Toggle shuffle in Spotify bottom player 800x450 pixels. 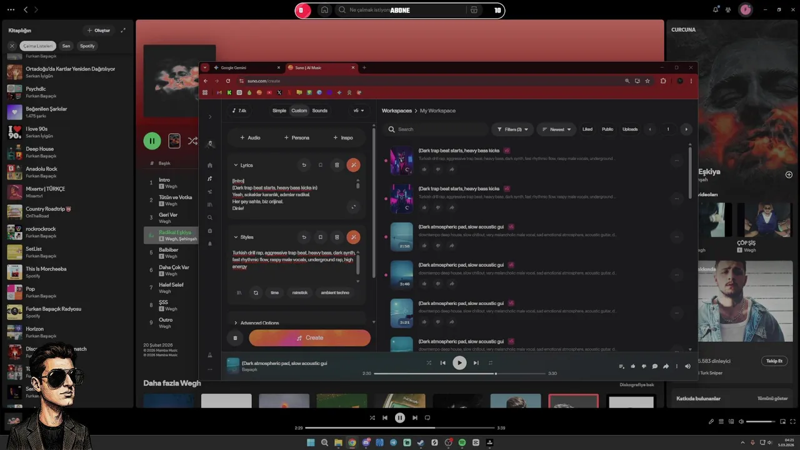point(372,417)
